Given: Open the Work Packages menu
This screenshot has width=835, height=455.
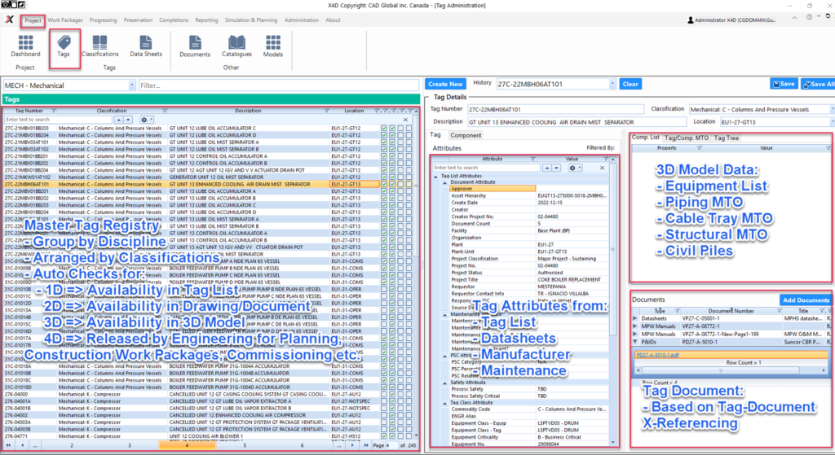Looking at the screenshot, I should pyautogui.click(x=65, y=20).
